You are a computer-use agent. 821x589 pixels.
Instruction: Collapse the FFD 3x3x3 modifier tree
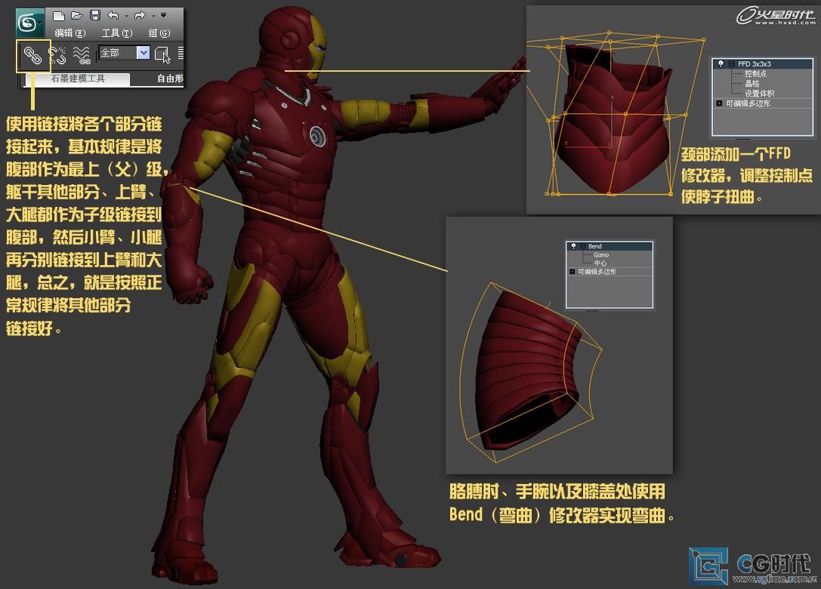731,64
